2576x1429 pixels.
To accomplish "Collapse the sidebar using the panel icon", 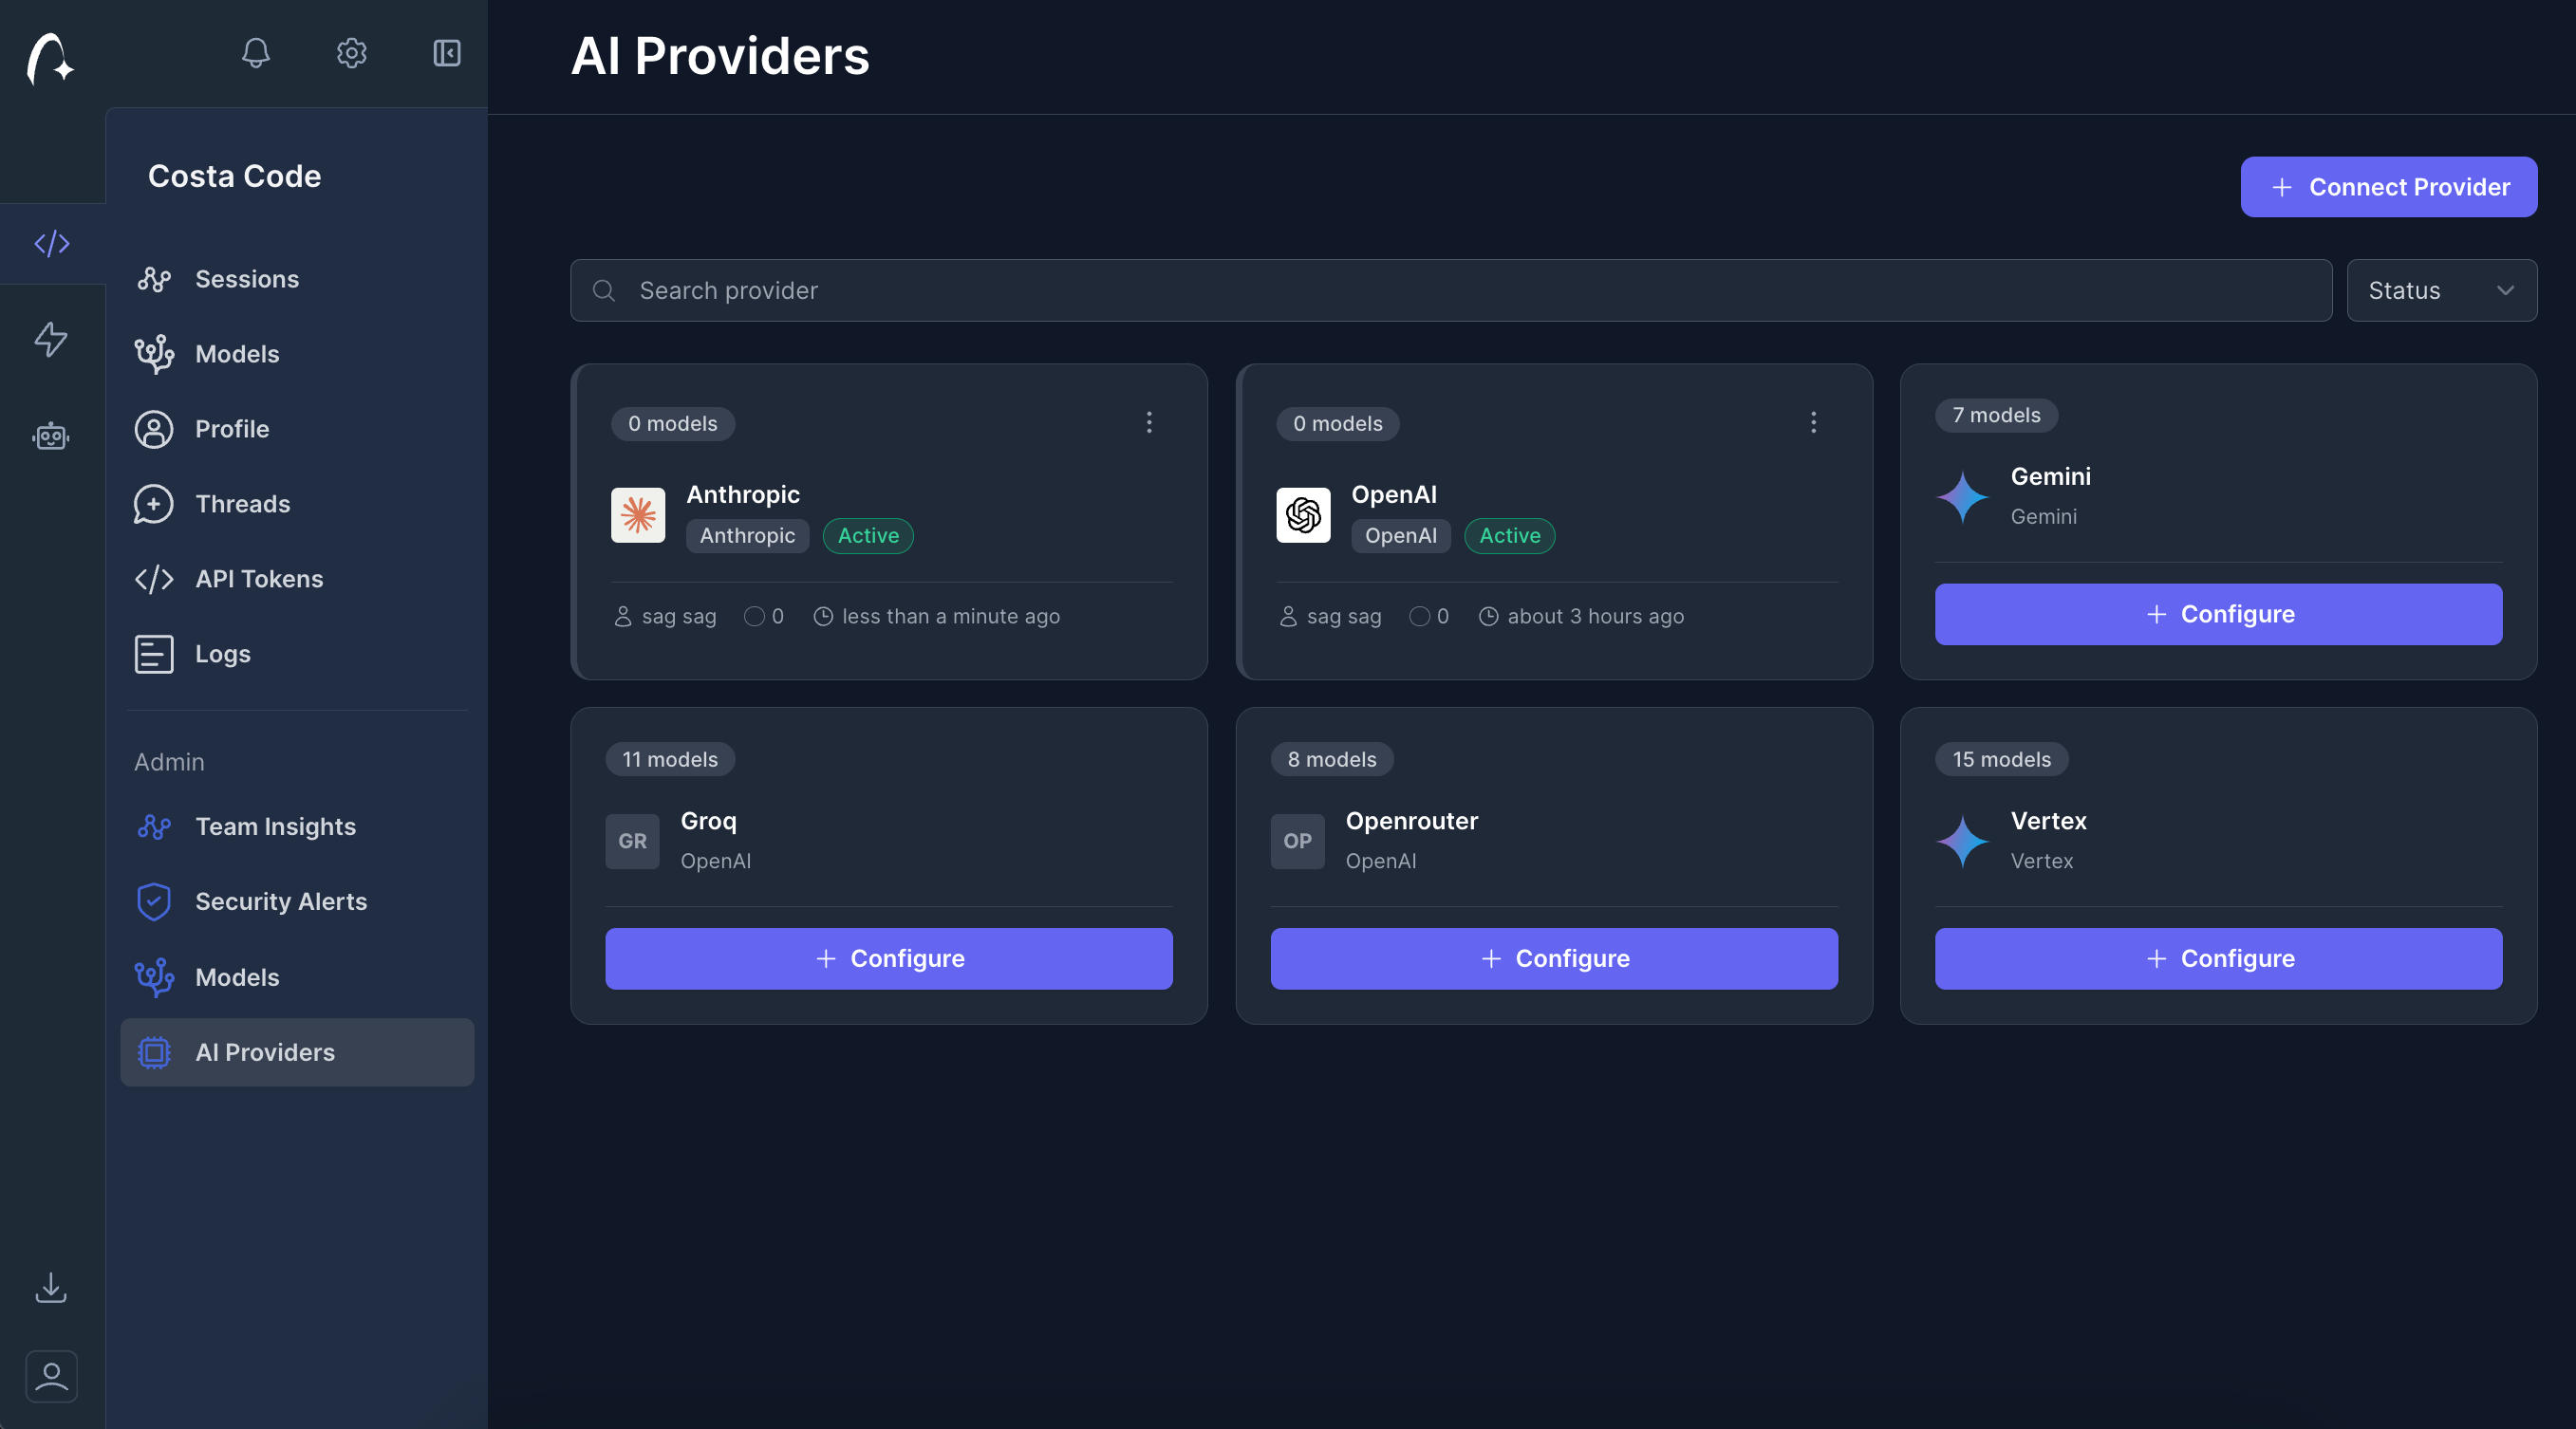I will [446, 54].
